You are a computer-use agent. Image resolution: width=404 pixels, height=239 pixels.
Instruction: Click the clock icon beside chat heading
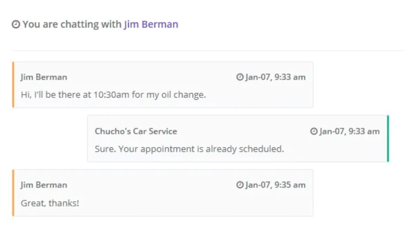[x=16, y=24]
